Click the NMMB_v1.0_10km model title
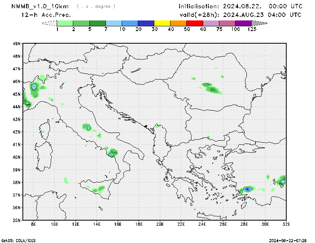Screen dimensions: 315x243 tap(41, 6)
